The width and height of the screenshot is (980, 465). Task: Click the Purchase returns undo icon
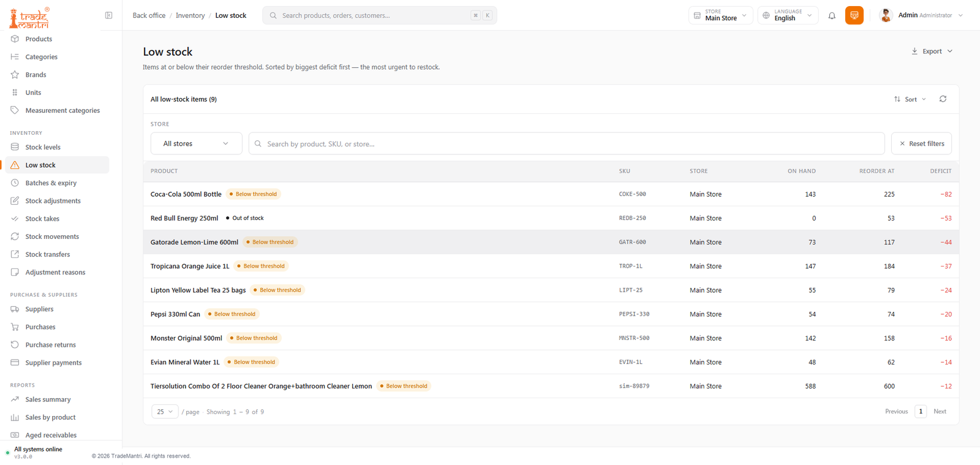(x=15, y=344)
